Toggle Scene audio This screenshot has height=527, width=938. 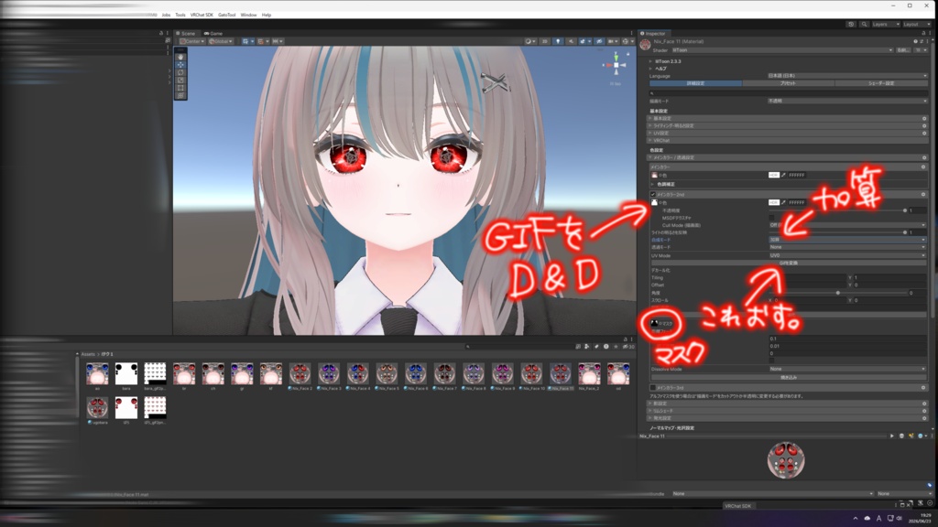click(x=572, y=41)
